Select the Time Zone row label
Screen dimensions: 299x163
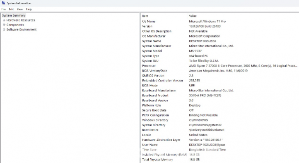point(149,150)
